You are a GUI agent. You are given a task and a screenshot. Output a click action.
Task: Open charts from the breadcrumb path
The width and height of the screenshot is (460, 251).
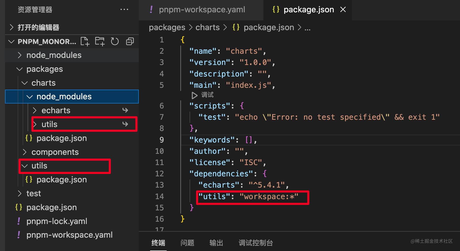pos(207,27)
